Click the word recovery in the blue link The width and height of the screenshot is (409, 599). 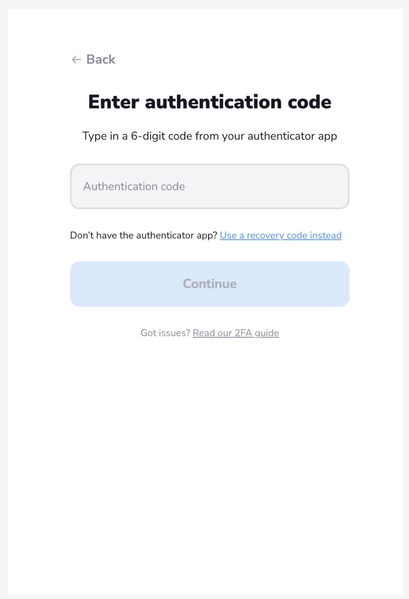(265, 236)
